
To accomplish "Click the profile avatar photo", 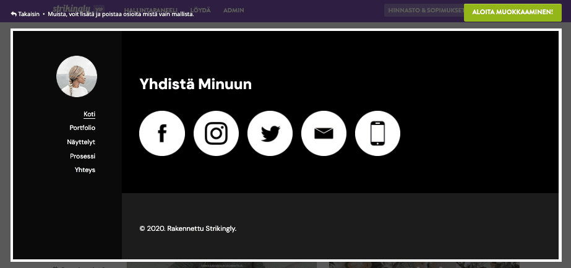I will pos(77,77).
